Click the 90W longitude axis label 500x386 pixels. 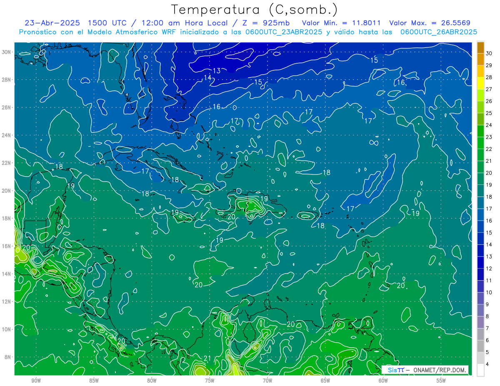(x=36, y=380)
